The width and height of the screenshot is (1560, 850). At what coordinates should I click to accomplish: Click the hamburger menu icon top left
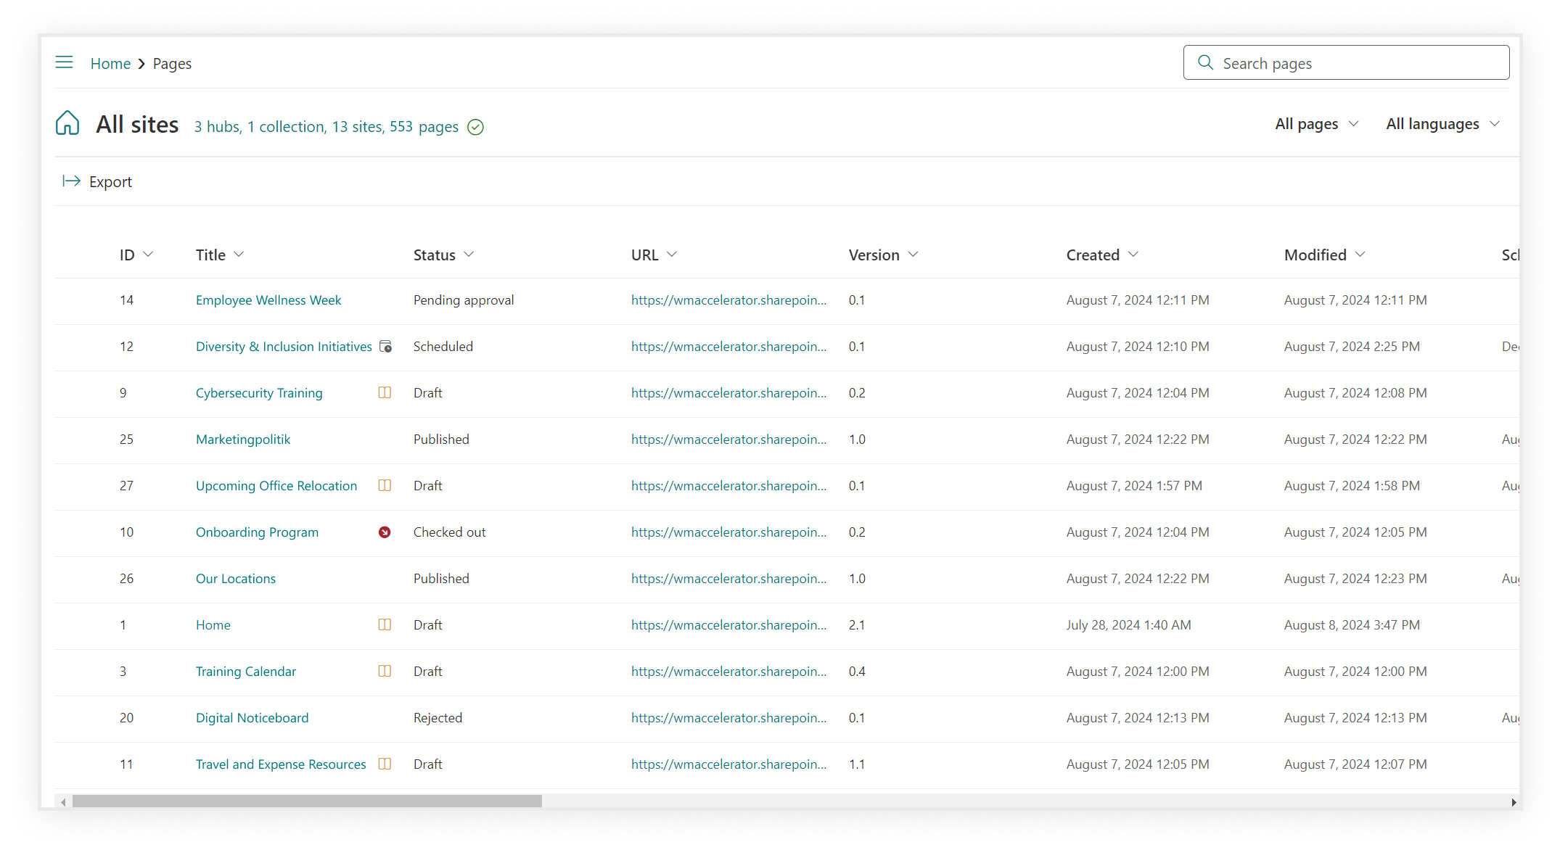tap(65, 63)
